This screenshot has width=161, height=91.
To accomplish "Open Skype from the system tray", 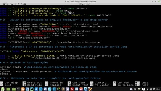I will [144, 89].
